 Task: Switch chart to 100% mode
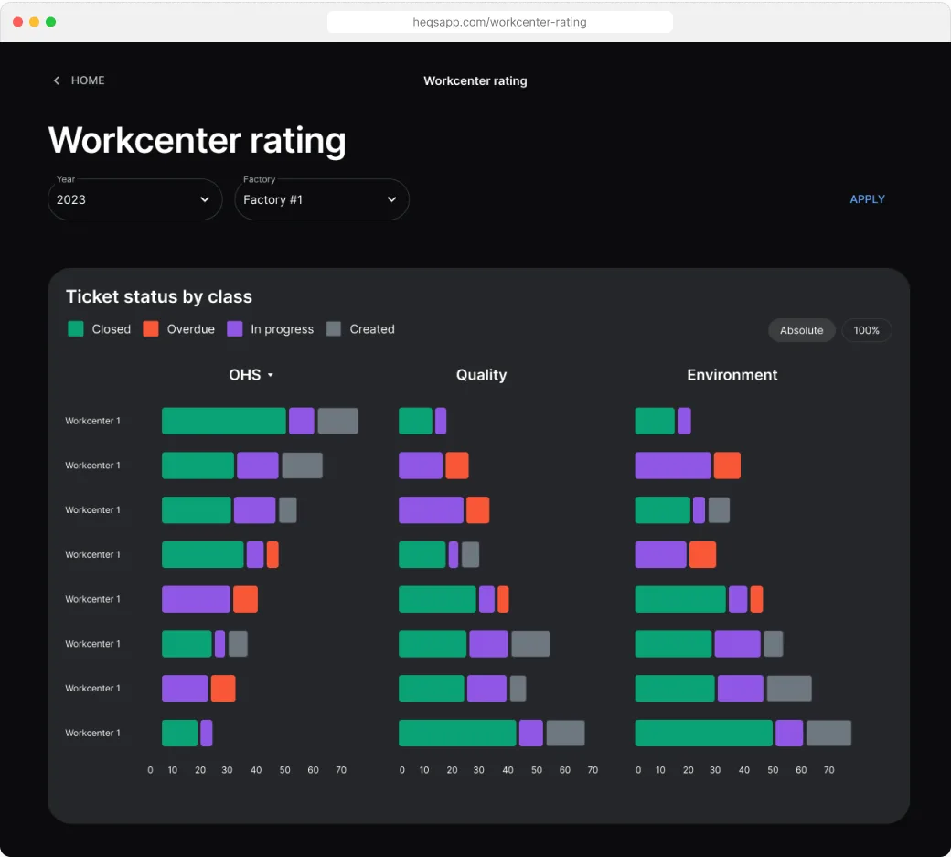pos(866,330)
